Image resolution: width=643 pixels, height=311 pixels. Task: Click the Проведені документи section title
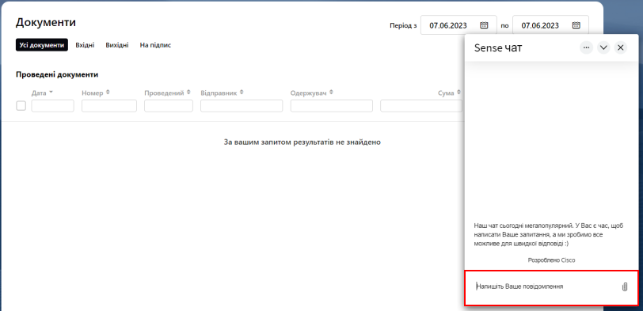(x=57, y=74)
